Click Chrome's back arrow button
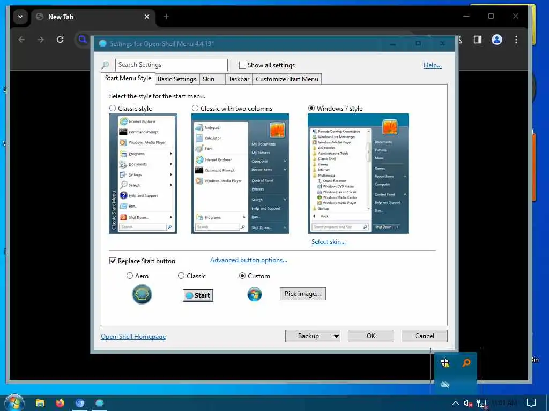 pyautogui.click(x=21, y=40)
